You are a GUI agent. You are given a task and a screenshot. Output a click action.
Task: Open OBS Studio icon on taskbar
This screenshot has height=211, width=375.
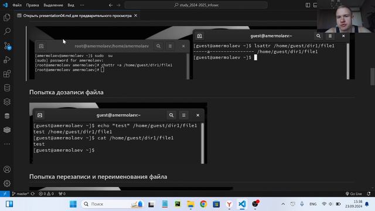[255, 204]
